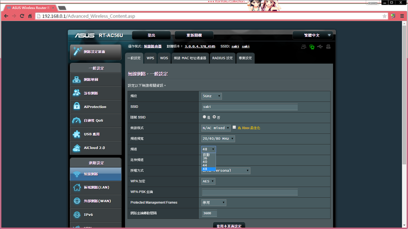Click the connected clients status icon
This screenshot has height=229, width=408.
[304, 47]
